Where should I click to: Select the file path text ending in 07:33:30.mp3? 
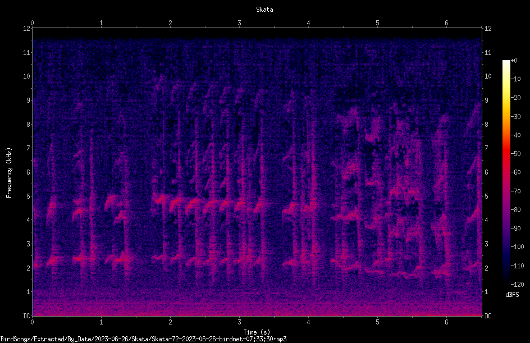click(x=143, y=339)
